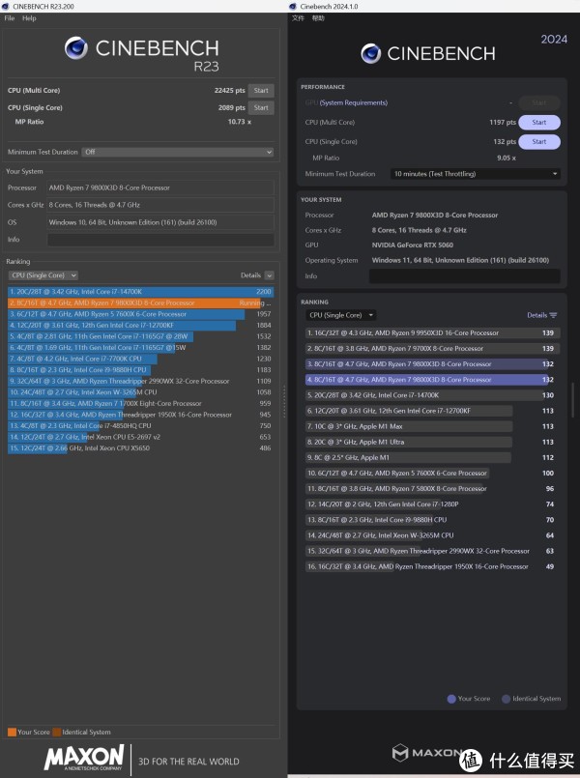The image size is (580, 778).
Task: Open 帮助 menu in Cinebench 2024
Action: (x=318, y=18)
